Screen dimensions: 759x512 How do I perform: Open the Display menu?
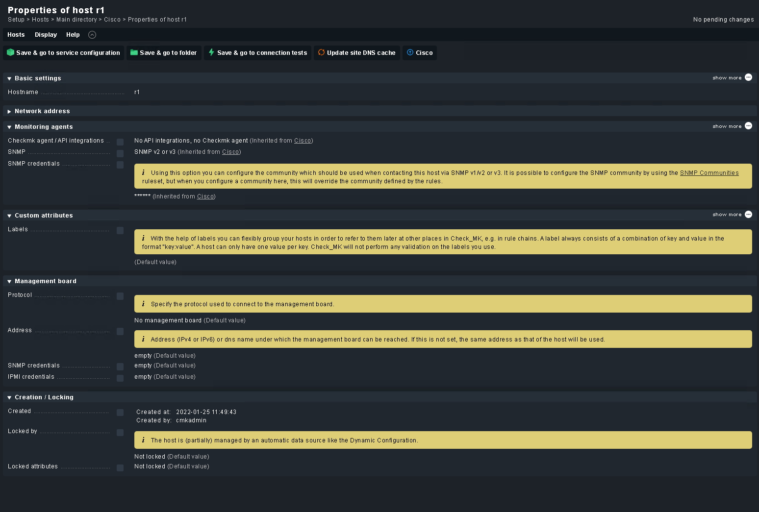point(46,35)
